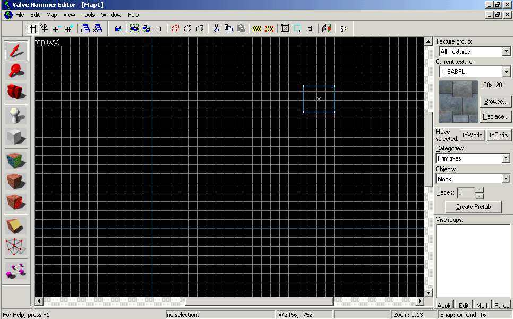Toggle the auto-selection dashed box icon

[x=298, y=29]
